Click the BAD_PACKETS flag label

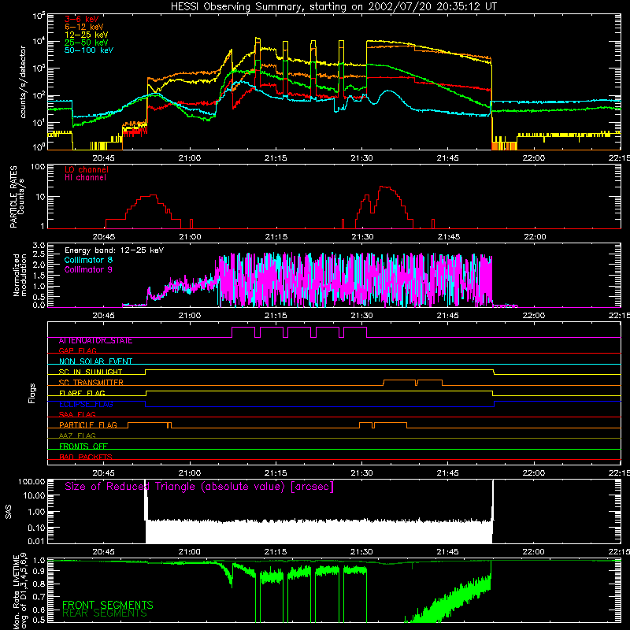pos(86,457)
